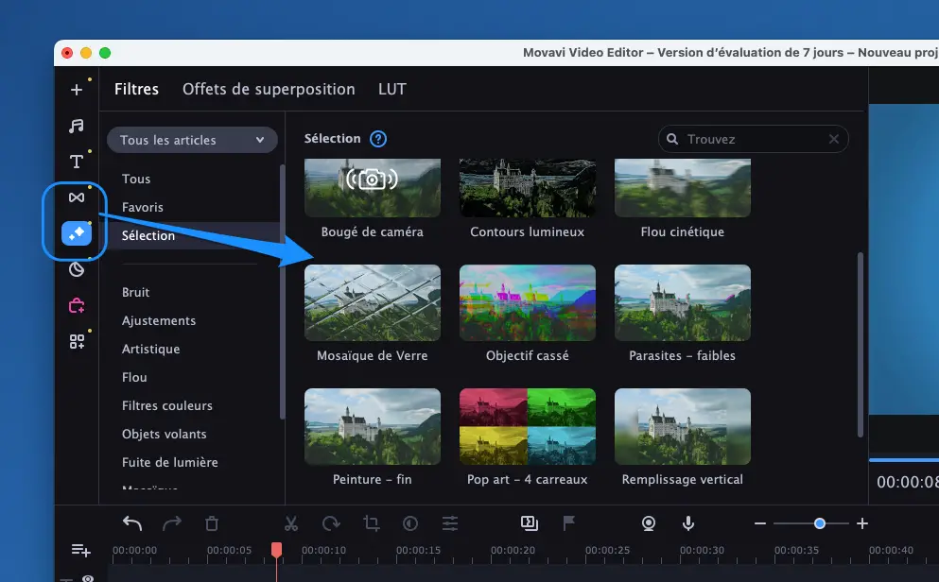Select the Pop art – 4 carreaux thumbnail
The width and height of the screenshot is (939, 582).
[x=528, y=426]
